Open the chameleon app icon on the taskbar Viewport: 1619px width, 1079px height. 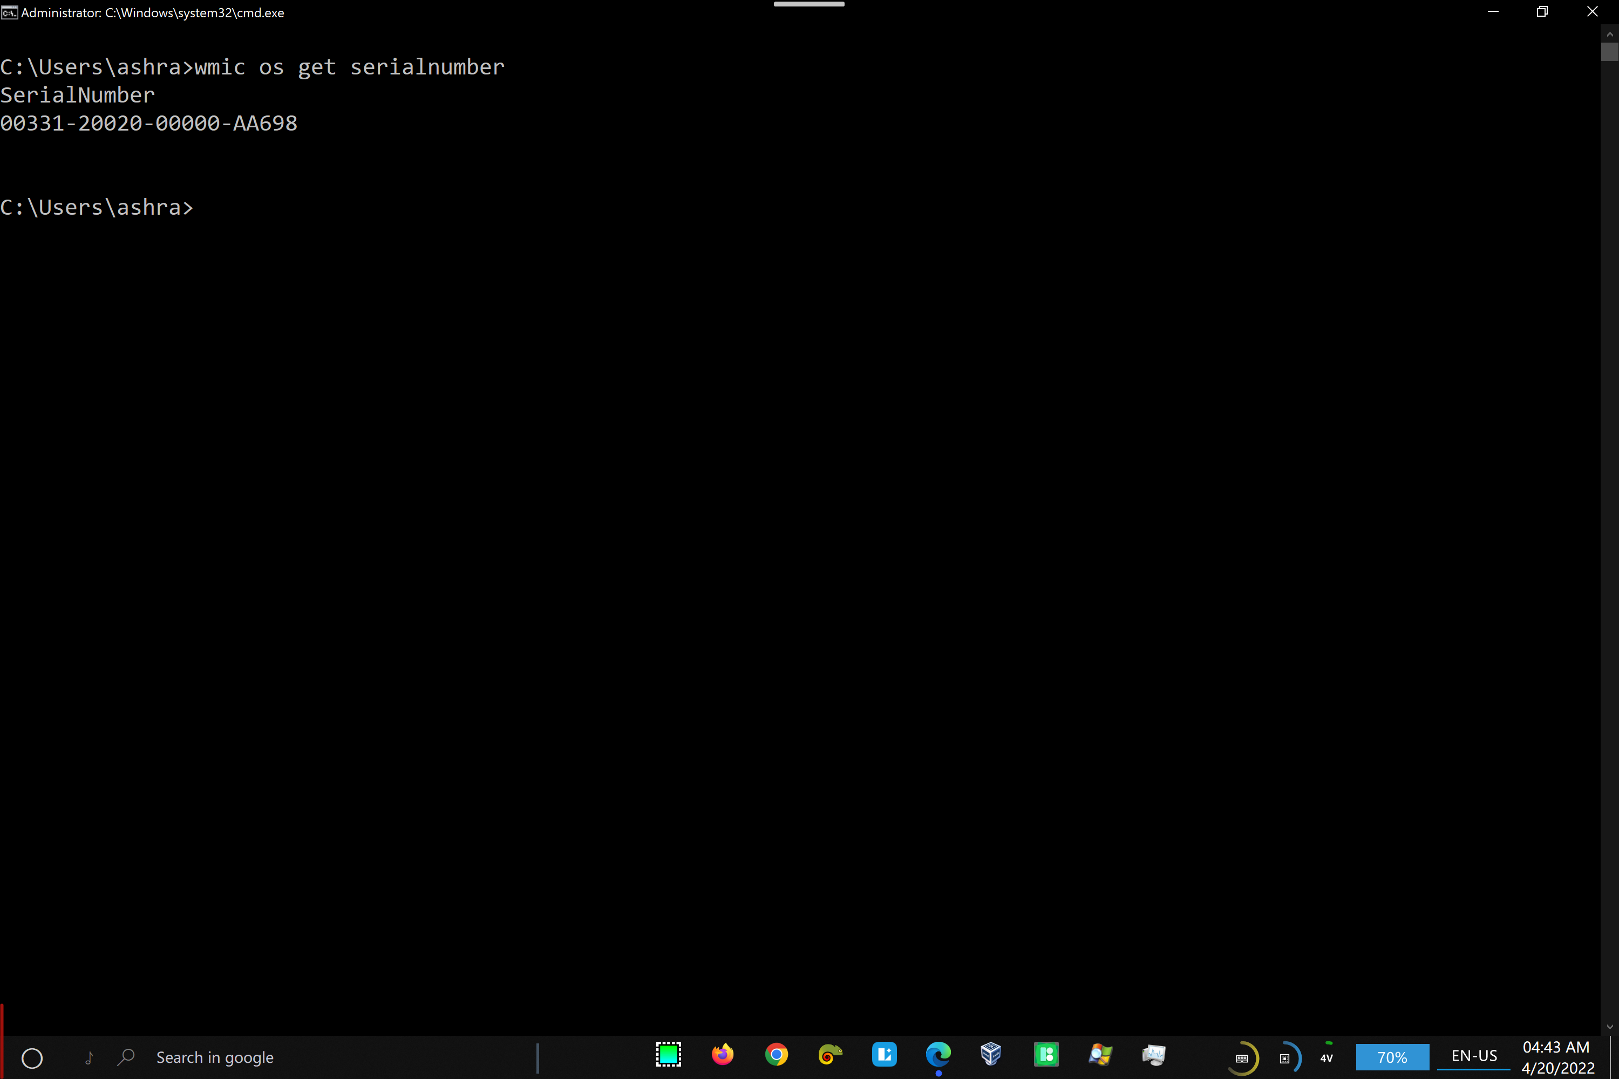coord(830,1055)
